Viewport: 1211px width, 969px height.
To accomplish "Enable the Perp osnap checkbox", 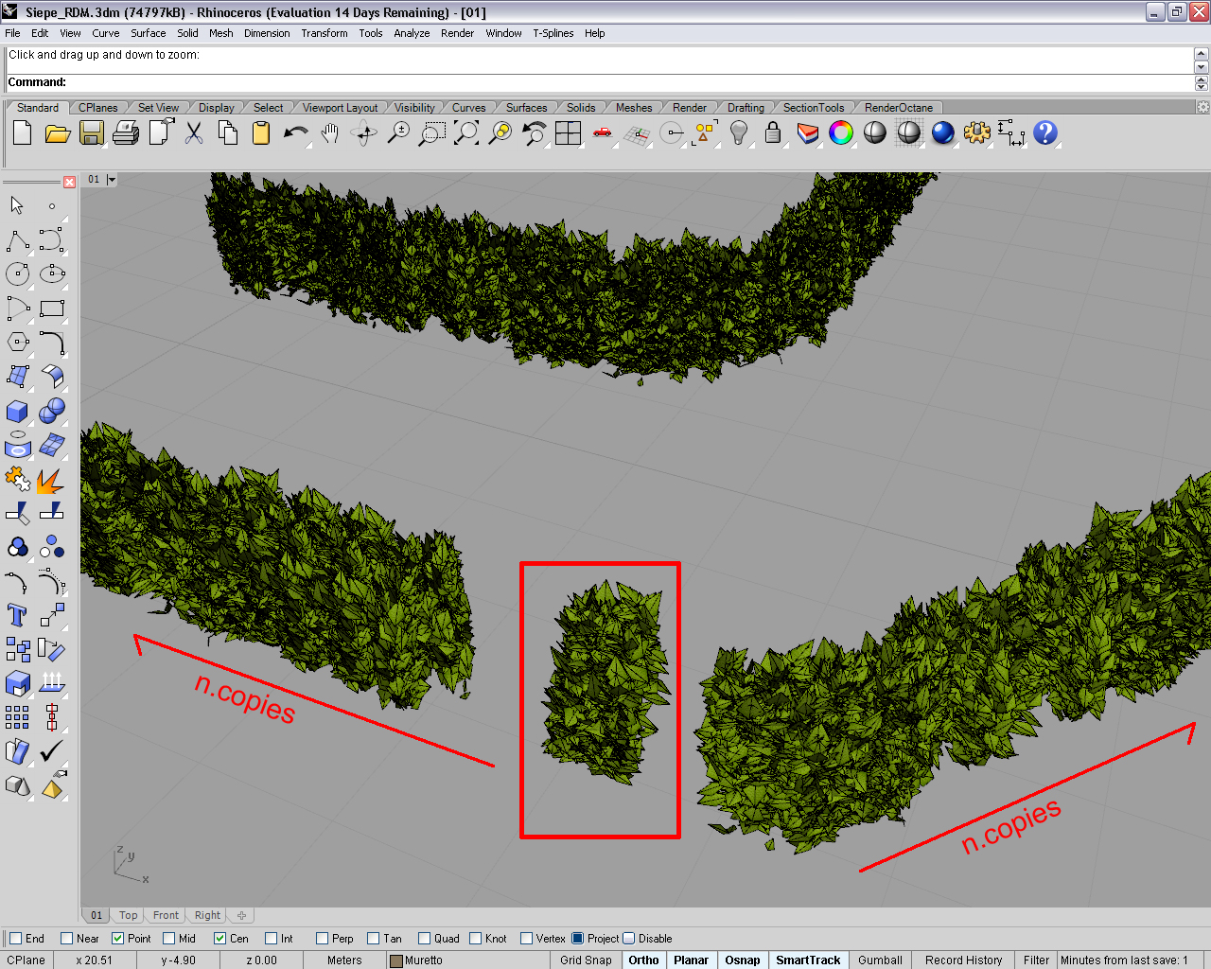I will [323, 939].
